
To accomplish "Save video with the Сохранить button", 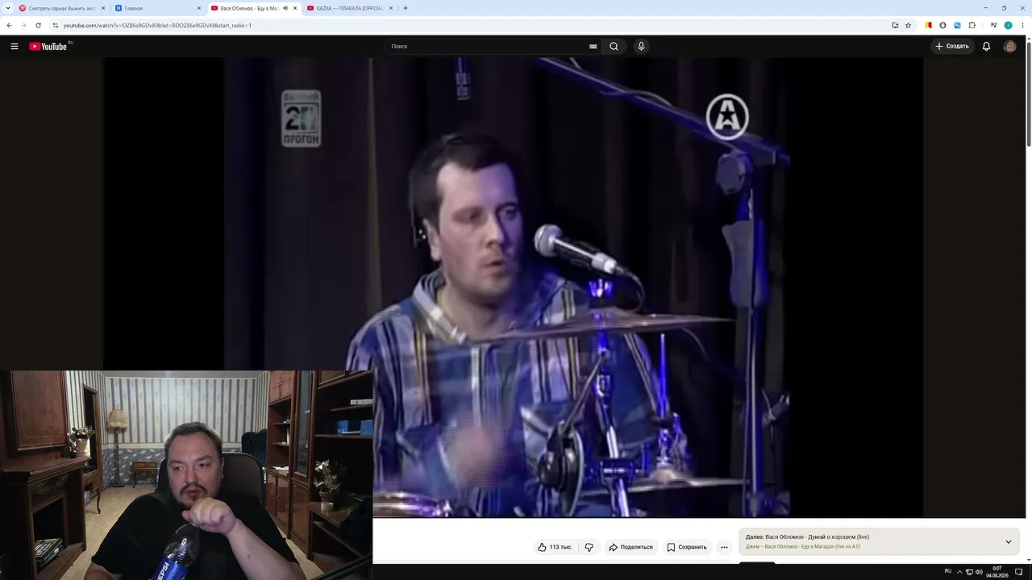I will click(x=687, y=547).
